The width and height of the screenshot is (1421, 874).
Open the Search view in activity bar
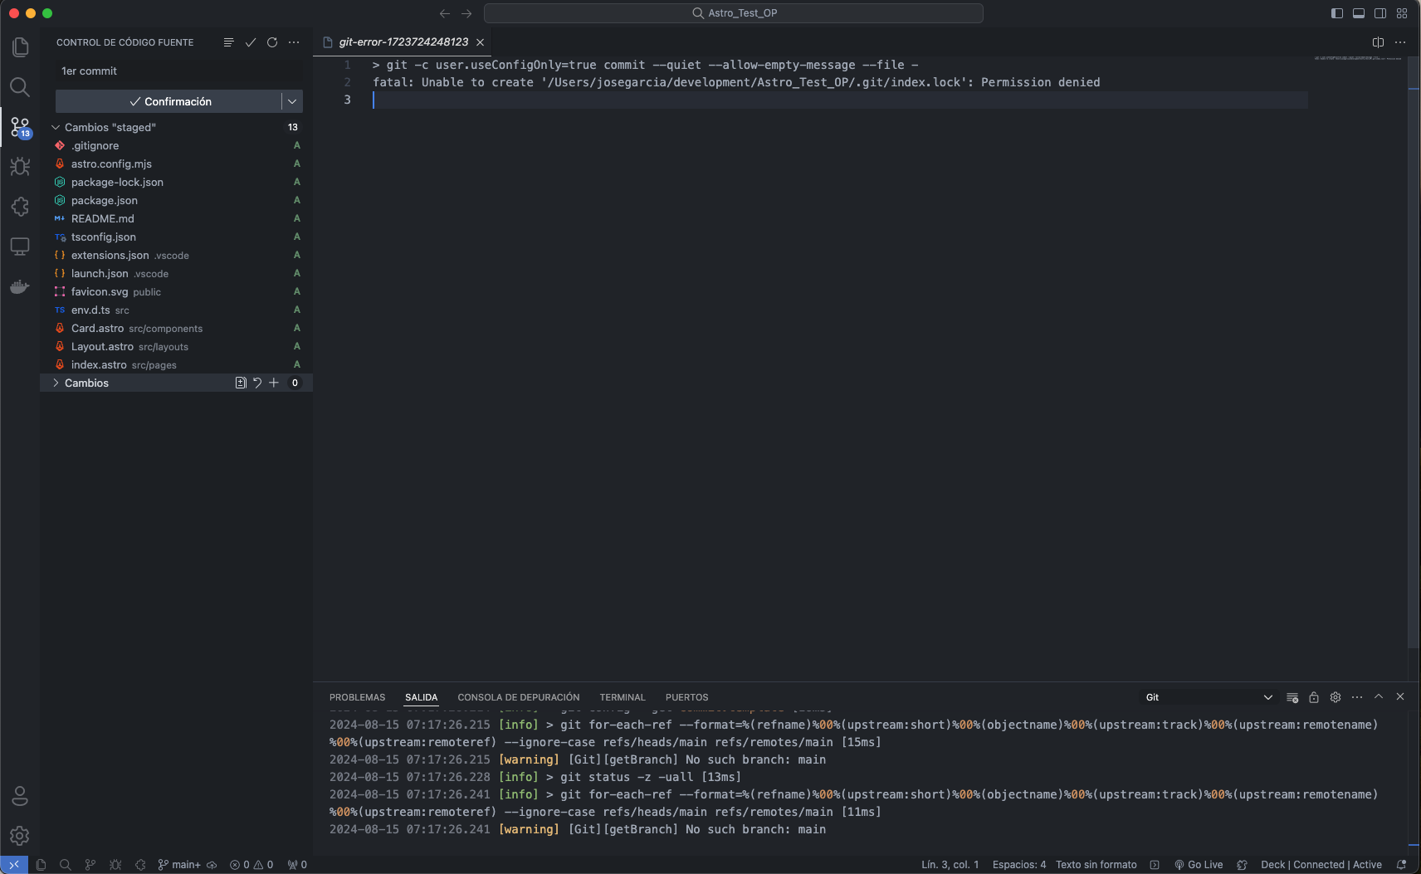(x=20, y=87)
